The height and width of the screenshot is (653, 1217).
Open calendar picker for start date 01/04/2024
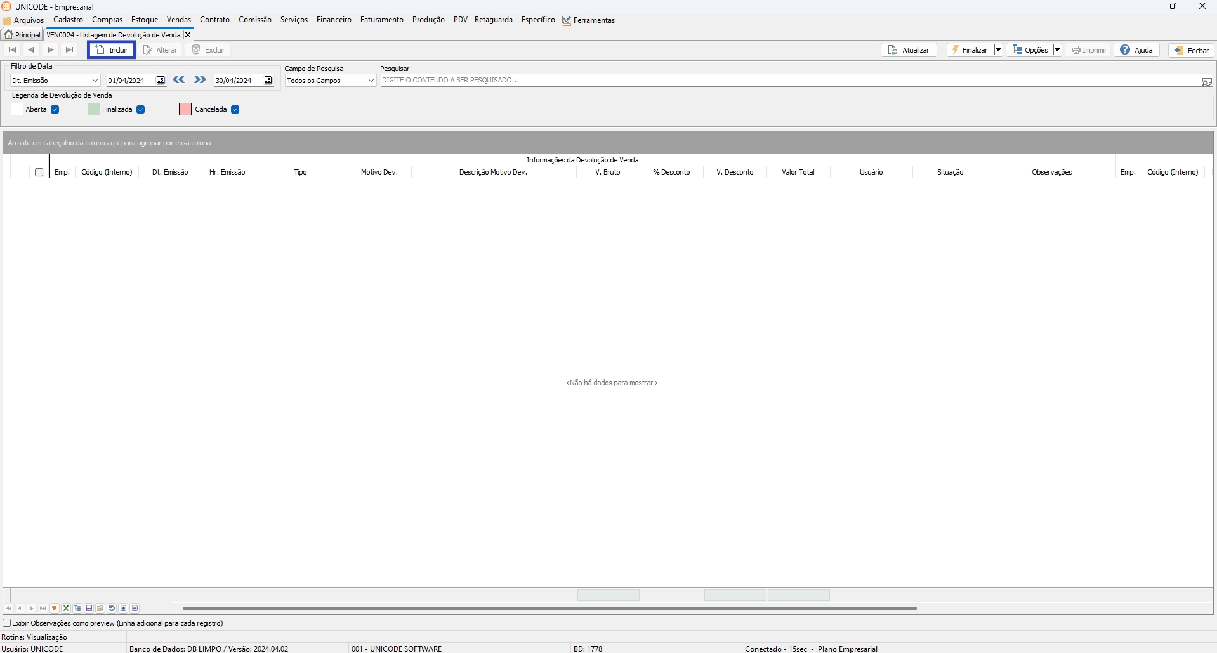(161, 81)
